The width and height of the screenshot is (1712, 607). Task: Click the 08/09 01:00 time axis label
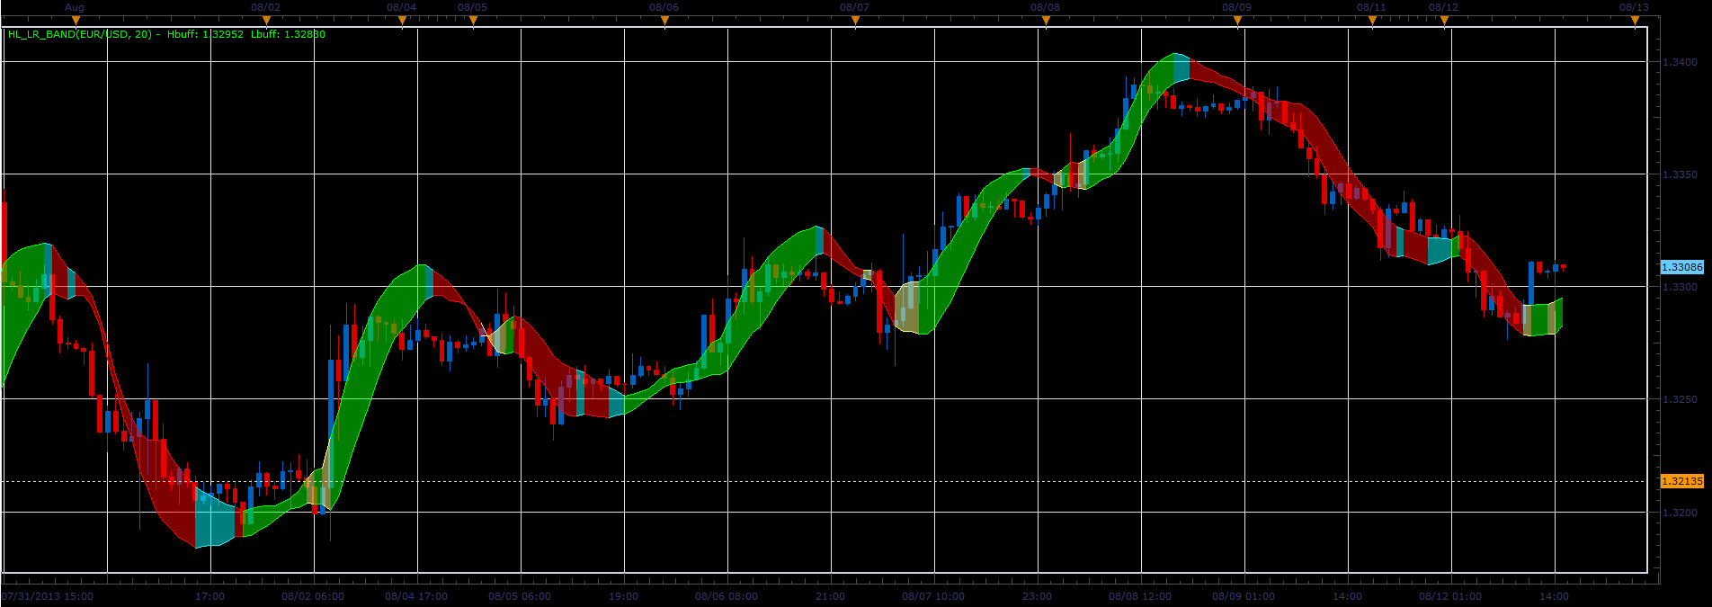[x=1244, y=596]
